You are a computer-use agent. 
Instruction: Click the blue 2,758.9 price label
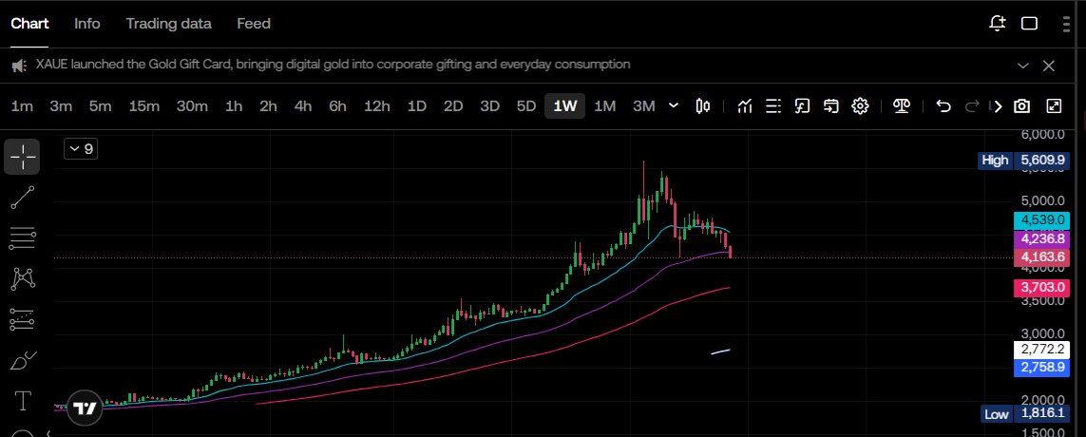[1042, 368]
